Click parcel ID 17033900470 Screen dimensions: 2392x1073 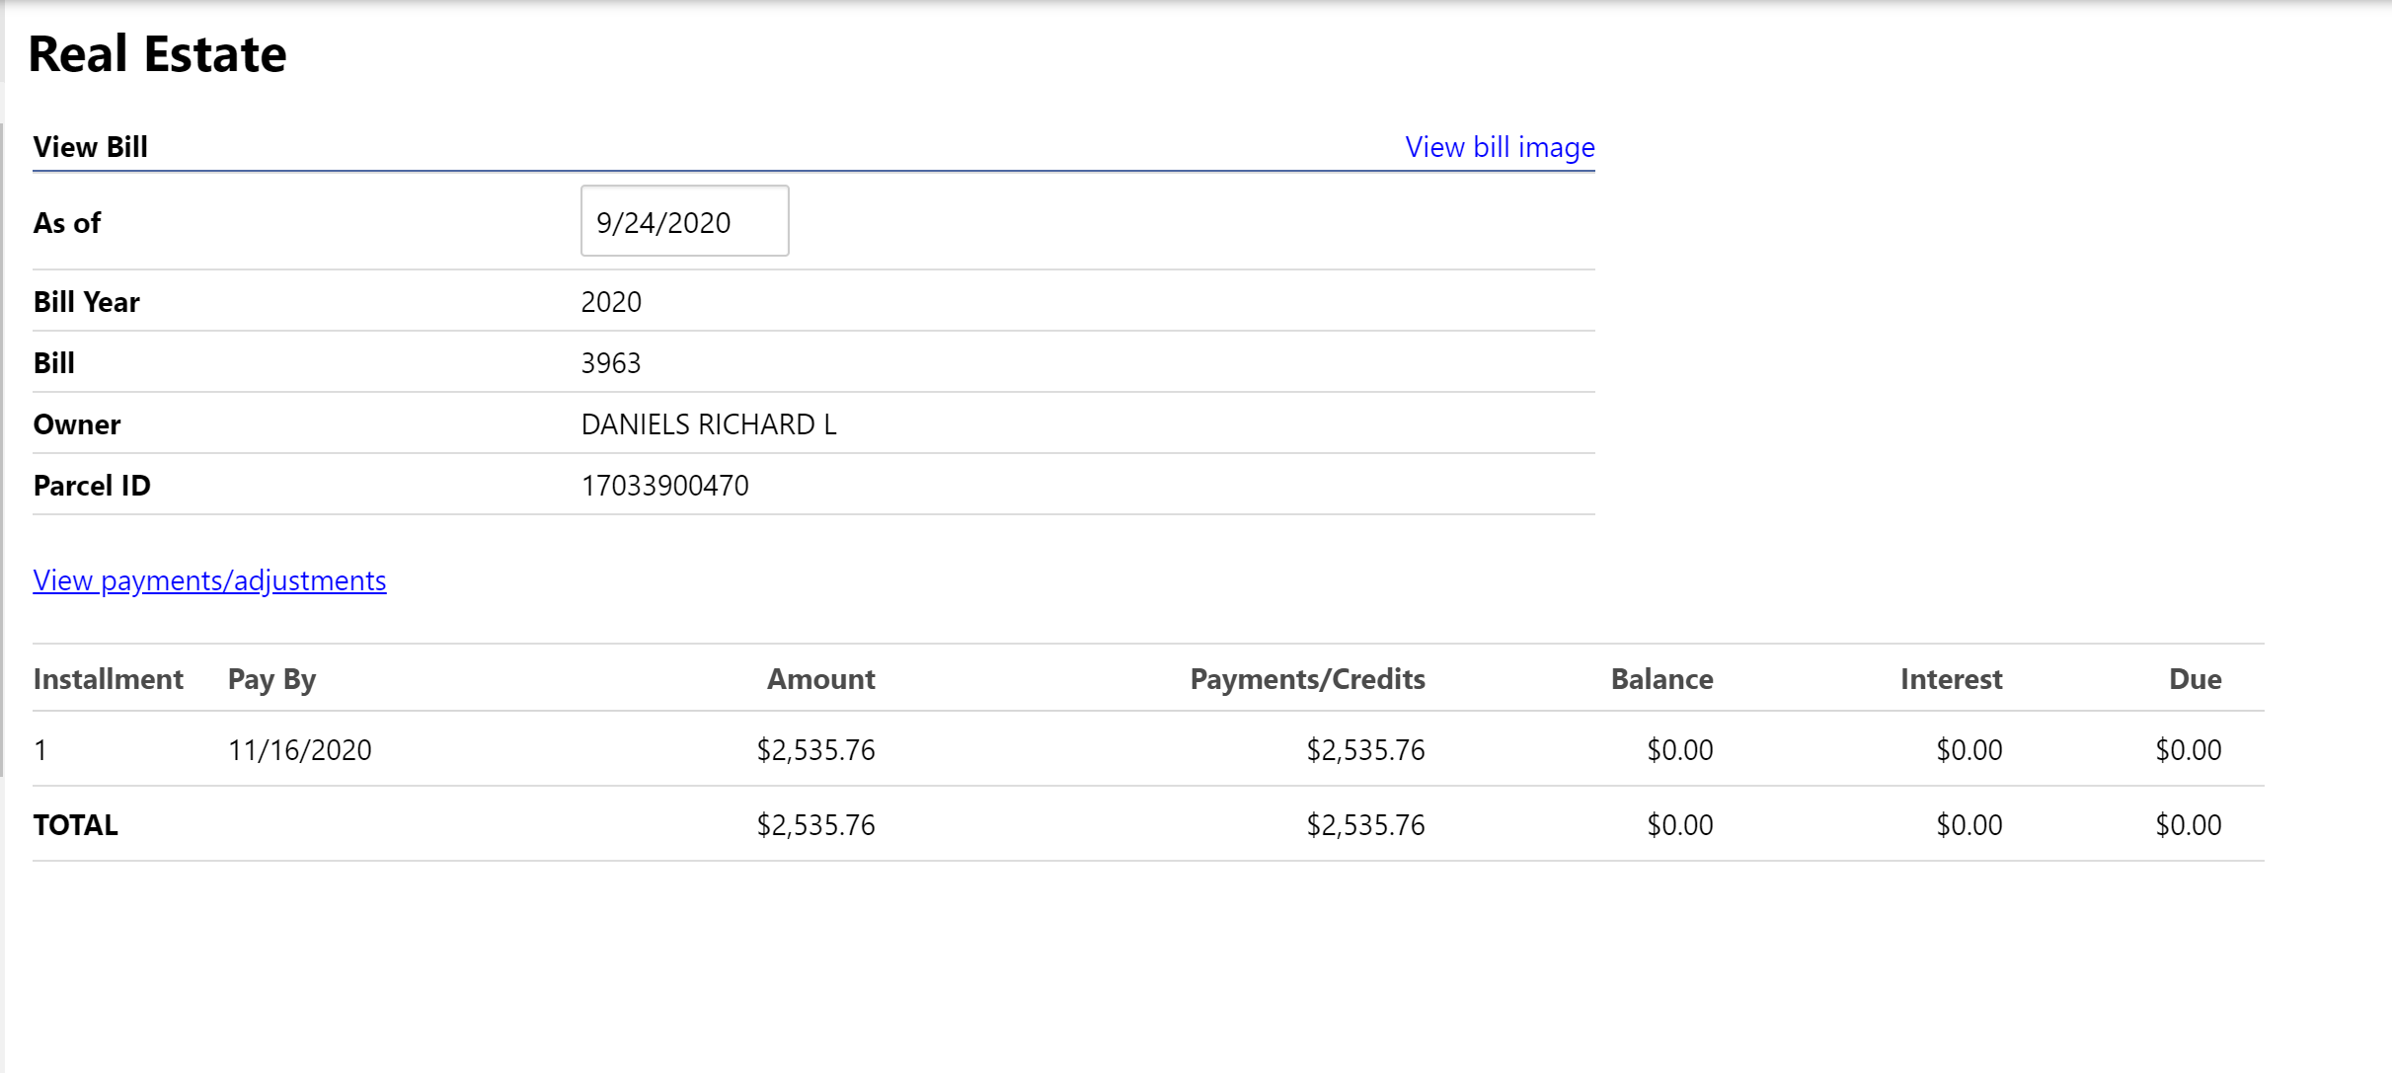click(664, 486)
